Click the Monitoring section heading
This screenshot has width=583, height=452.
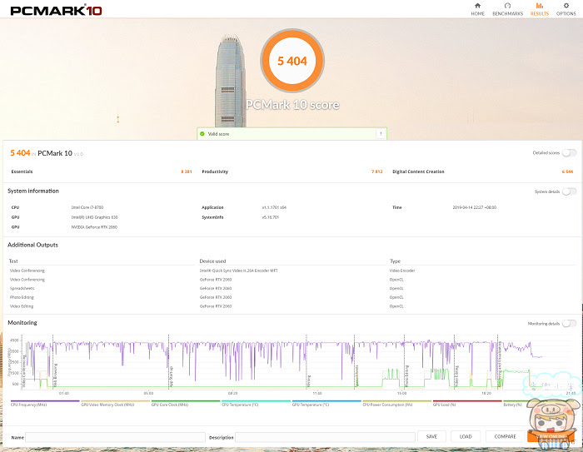point(22,323)
